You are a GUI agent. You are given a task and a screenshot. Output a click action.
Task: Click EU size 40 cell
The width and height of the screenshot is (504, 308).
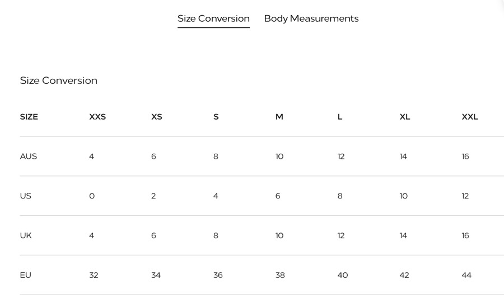[x=343, y=275]
